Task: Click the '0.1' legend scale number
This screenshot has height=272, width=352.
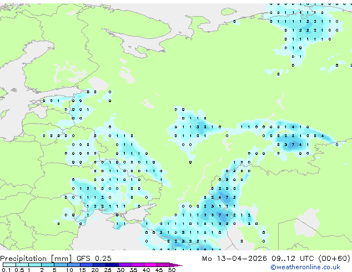Action: 6,270
